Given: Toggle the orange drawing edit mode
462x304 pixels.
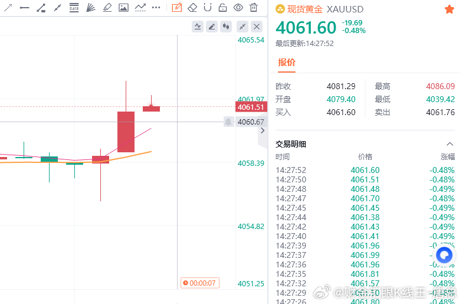Looking at the screenshot, I should pyautogui.click(x=177, y=7).
